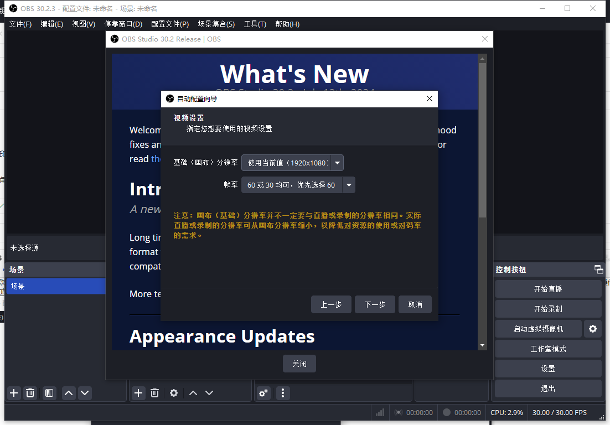
Task: Open the 停靠窗口(D) menu
Action: pyautogui.click(x=123, y=24)
